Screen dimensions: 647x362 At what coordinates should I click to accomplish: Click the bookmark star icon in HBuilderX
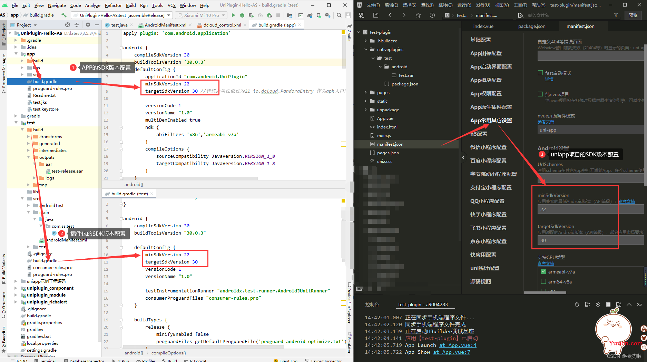418,15
